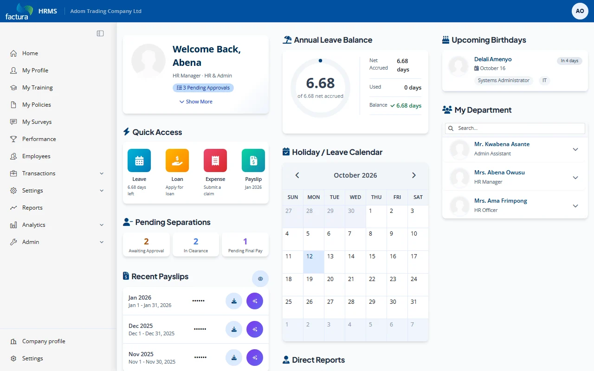This screenshot has height=371, width=594.
Task: Toggle payslip amount visibility eye button
Action: [260, 279]
